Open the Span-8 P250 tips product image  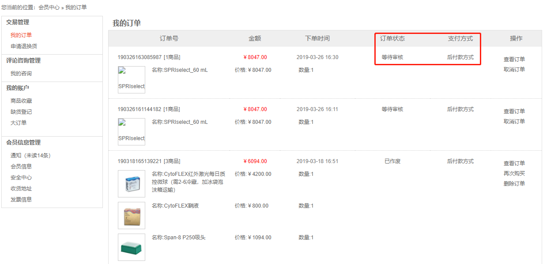coord(132,247)
